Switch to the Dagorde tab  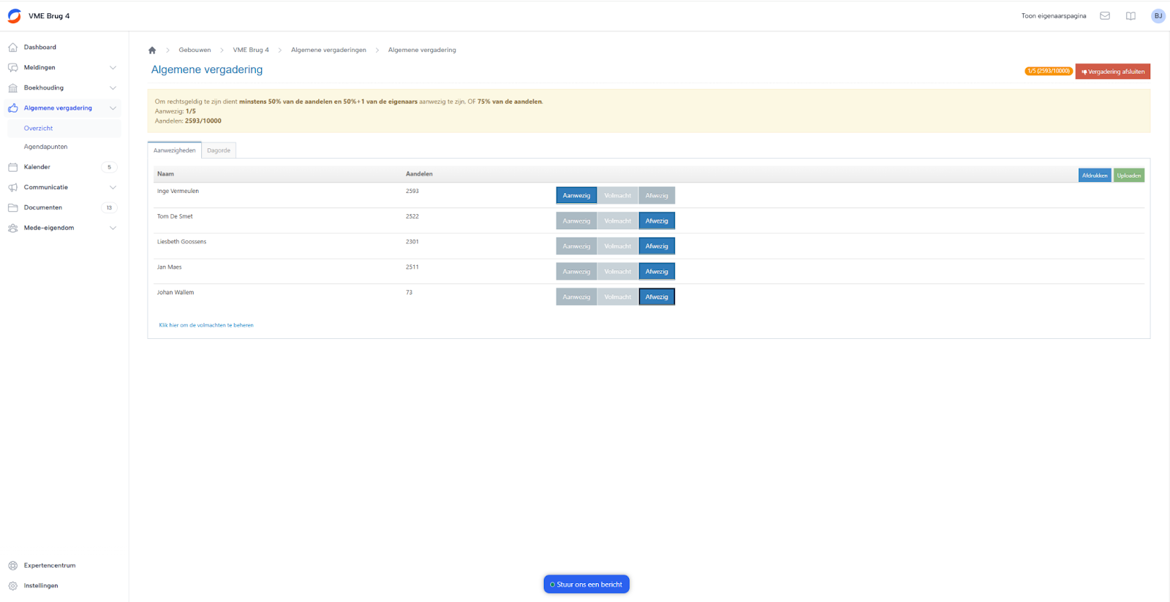click(x=219, y=150)
